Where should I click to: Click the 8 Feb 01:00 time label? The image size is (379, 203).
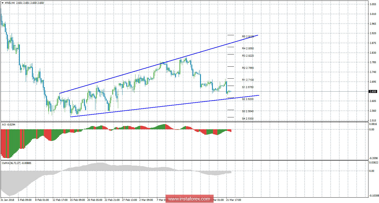tap(43, 200)
